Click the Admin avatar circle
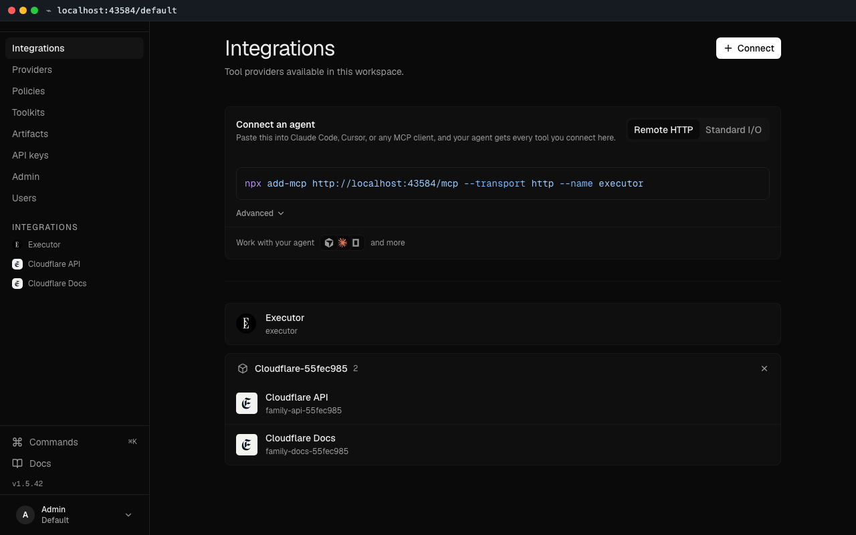Image resolution: width=856 pixels, height=535 pixels. (25, 515)
